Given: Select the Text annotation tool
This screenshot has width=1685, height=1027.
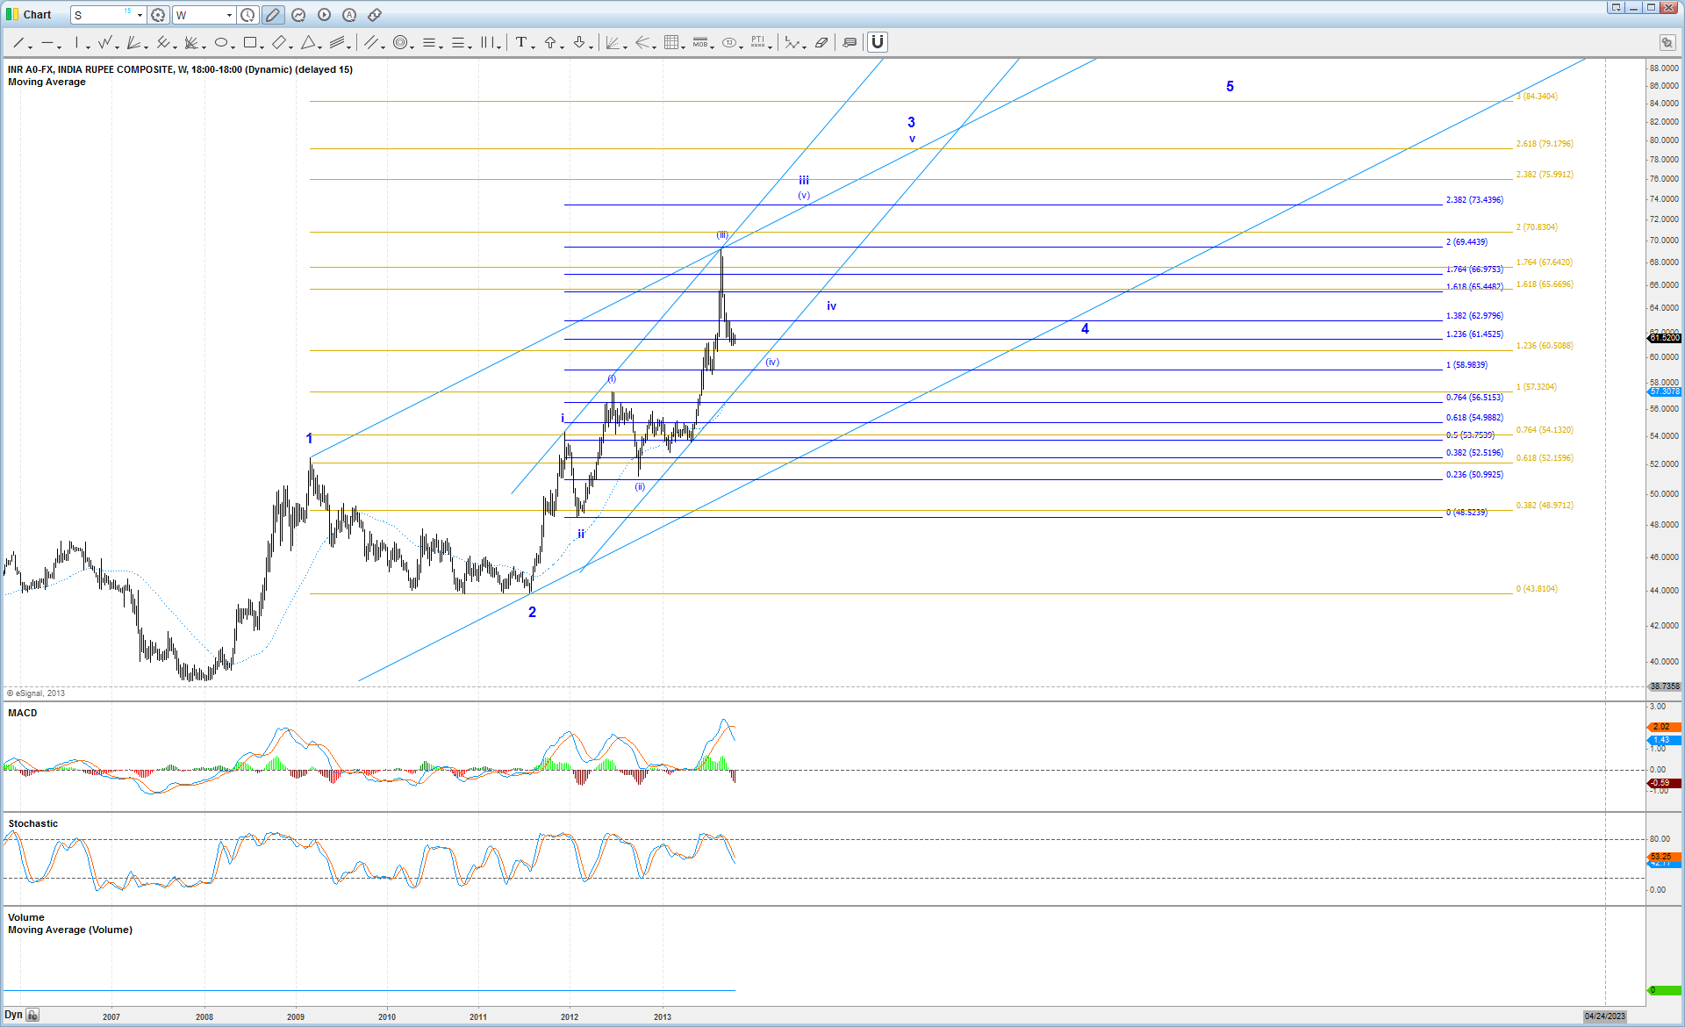Looking at the screenshot, I should tap(521, 42).
